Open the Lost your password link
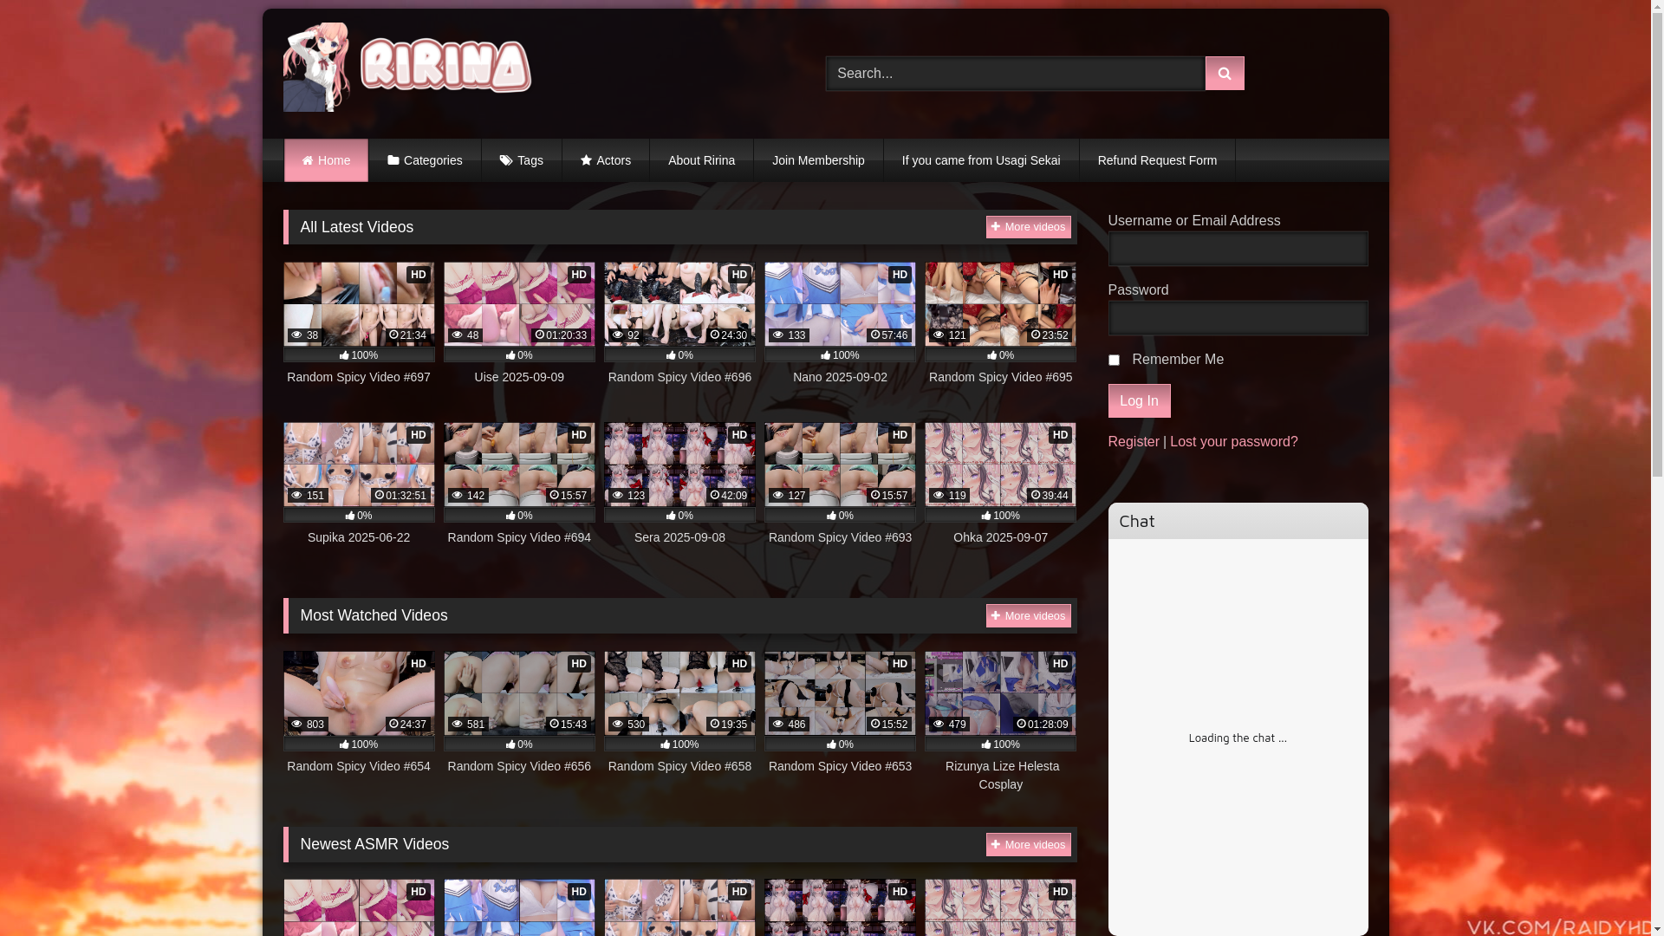The image size is (1664, 936). (1233, 442)
